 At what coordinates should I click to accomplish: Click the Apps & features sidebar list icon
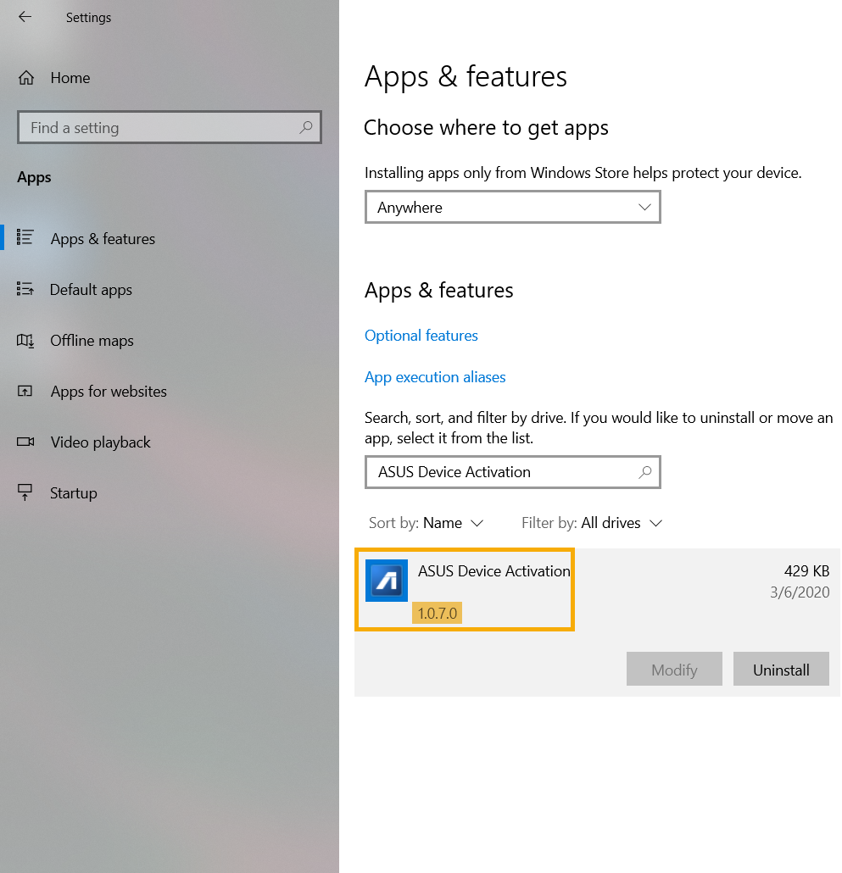tap(25, 237)
